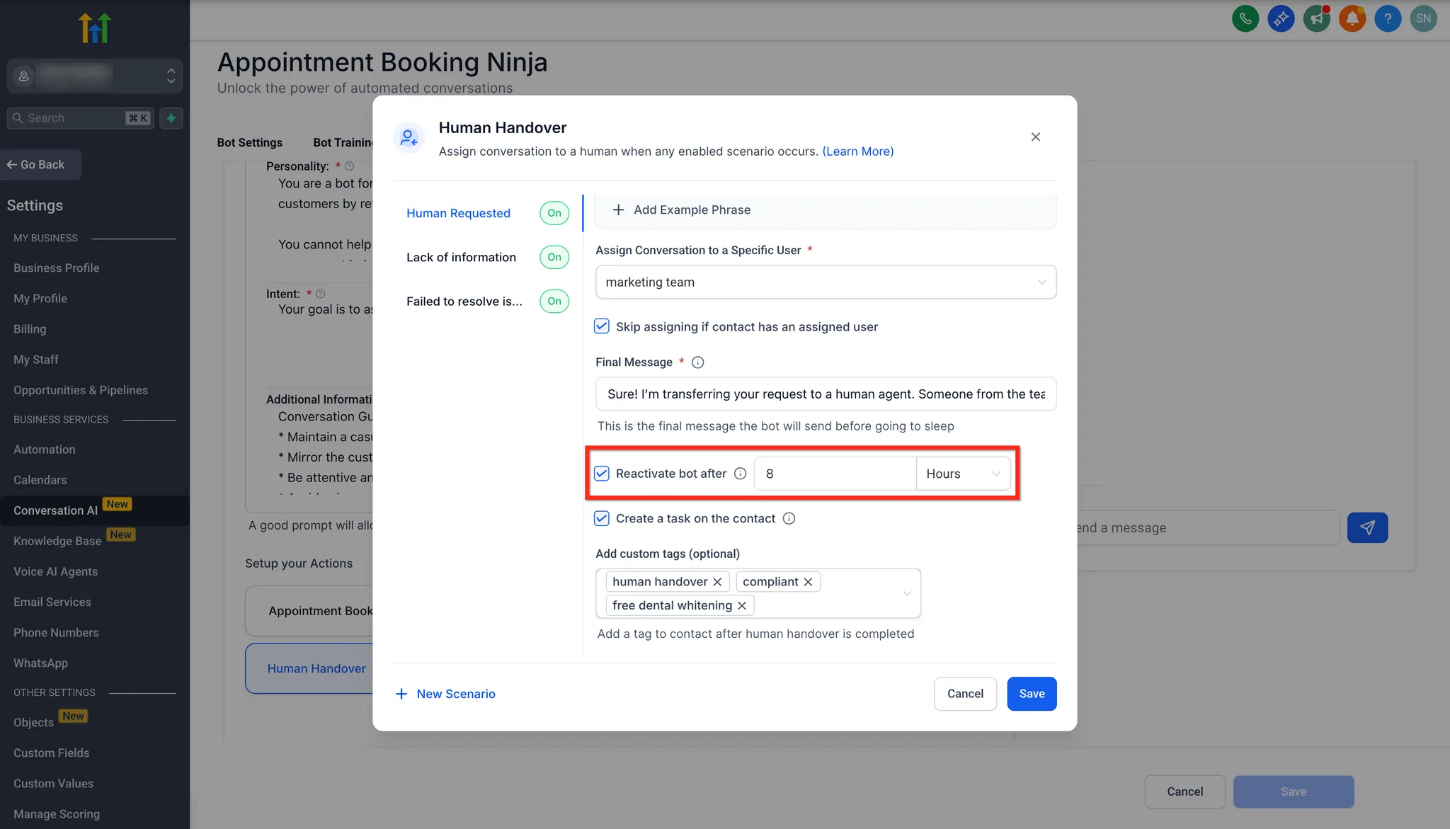
Task: Click the blue help question mark icon
Action: (1387, 18)
